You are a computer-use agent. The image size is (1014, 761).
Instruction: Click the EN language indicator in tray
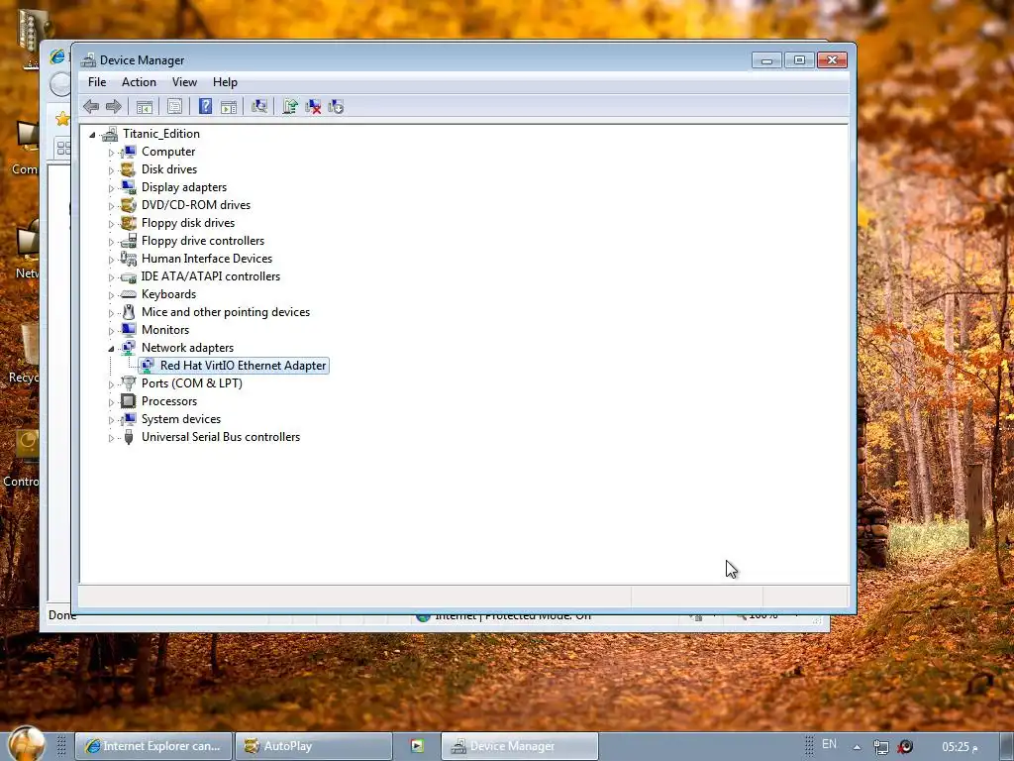(x=829, y=744)
